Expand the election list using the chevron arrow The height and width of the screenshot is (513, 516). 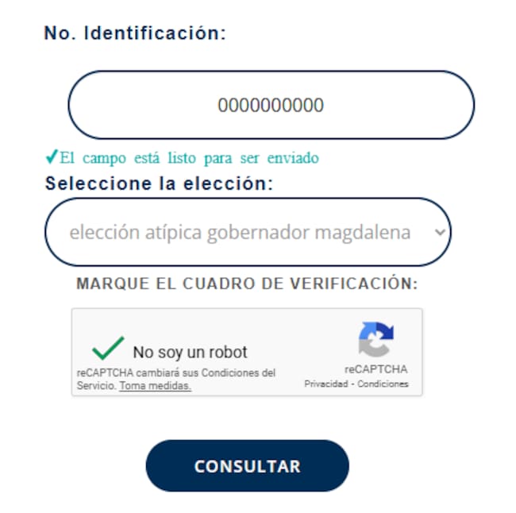(x=441, y=233)
